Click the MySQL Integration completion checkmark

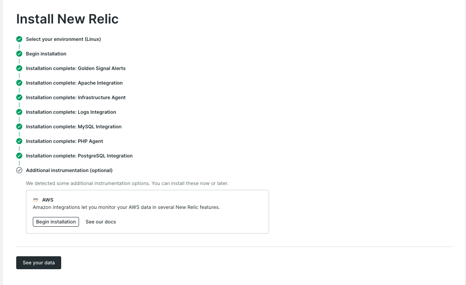tap(19, 127)
